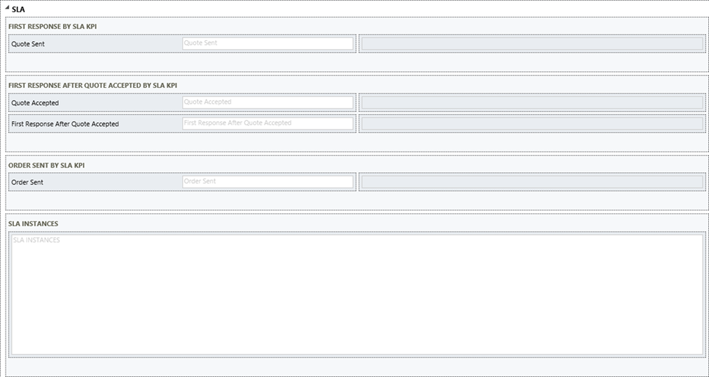Screen dimensions: 709x377
Task: Click the Quote Accepted field label
Action: [35, 103]
